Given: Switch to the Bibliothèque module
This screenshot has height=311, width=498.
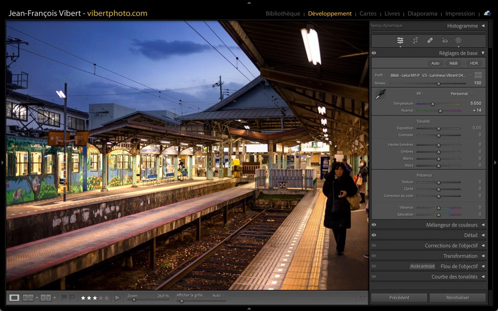Looking at the screenshot, I should pos(283,14).
